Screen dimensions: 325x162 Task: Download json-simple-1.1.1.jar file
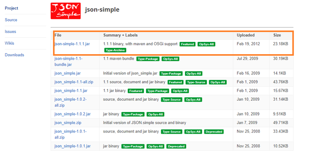[72, 44]
